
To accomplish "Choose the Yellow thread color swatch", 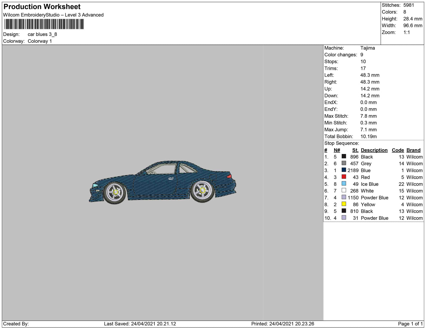I will (x=344, y=204).
